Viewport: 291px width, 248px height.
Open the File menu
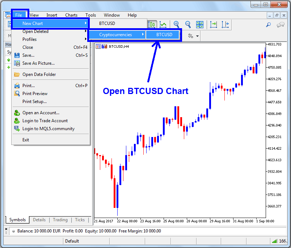pyautogui.click(x=18, y=15)
